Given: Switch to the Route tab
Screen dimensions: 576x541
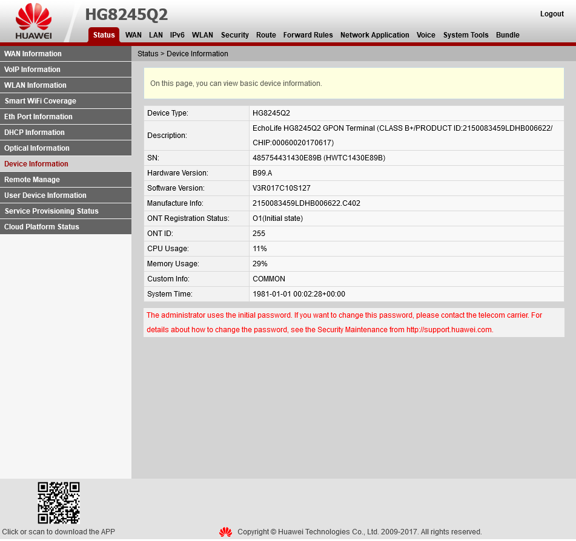Looking at the screenshot, I should 266,35.
